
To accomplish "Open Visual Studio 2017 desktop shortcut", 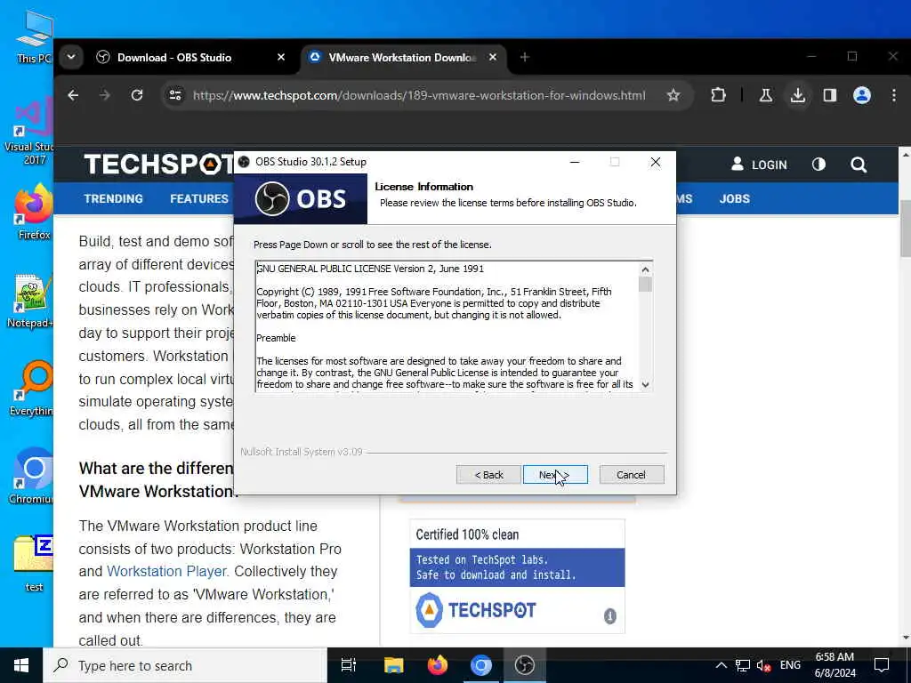I will point(30,131).
